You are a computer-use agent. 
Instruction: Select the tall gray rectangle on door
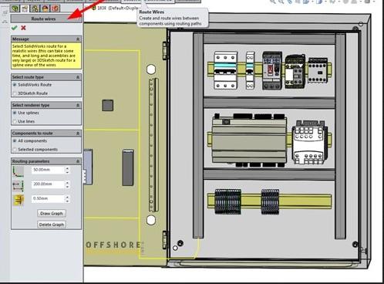[x=128, y=167]
